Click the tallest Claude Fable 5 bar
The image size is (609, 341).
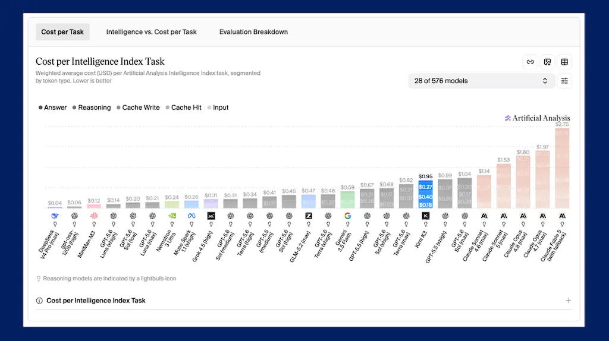point(562,169)
